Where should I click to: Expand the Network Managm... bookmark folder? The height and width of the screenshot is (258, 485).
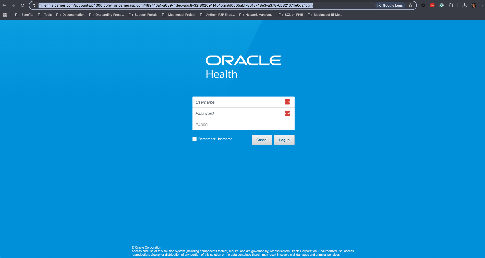(x=257, y=15)
